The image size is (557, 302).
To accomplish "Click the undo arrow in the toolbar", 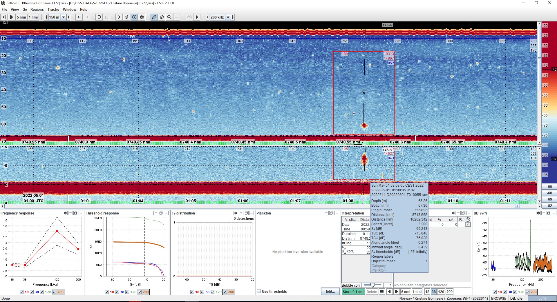I will click(99, 17).
